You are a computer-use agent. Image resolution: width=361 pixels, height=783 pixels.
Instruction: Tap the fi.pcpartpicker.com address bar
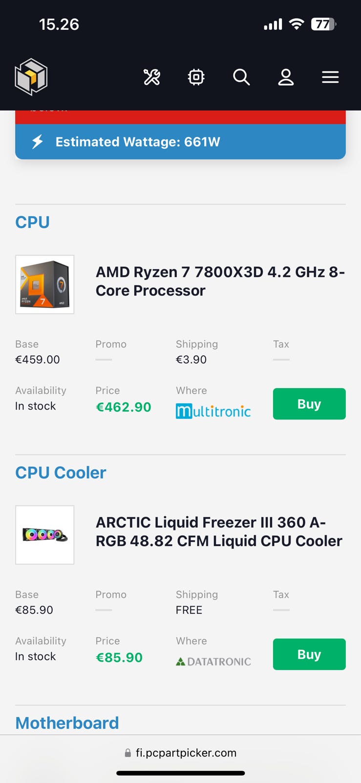[180, 753]
